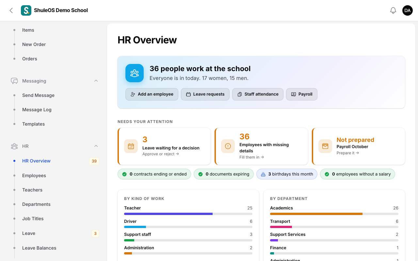Open the DA user avatar
The height and width of the screenshot is (261, 418).
pyautogui.click(x=408, y=10)
